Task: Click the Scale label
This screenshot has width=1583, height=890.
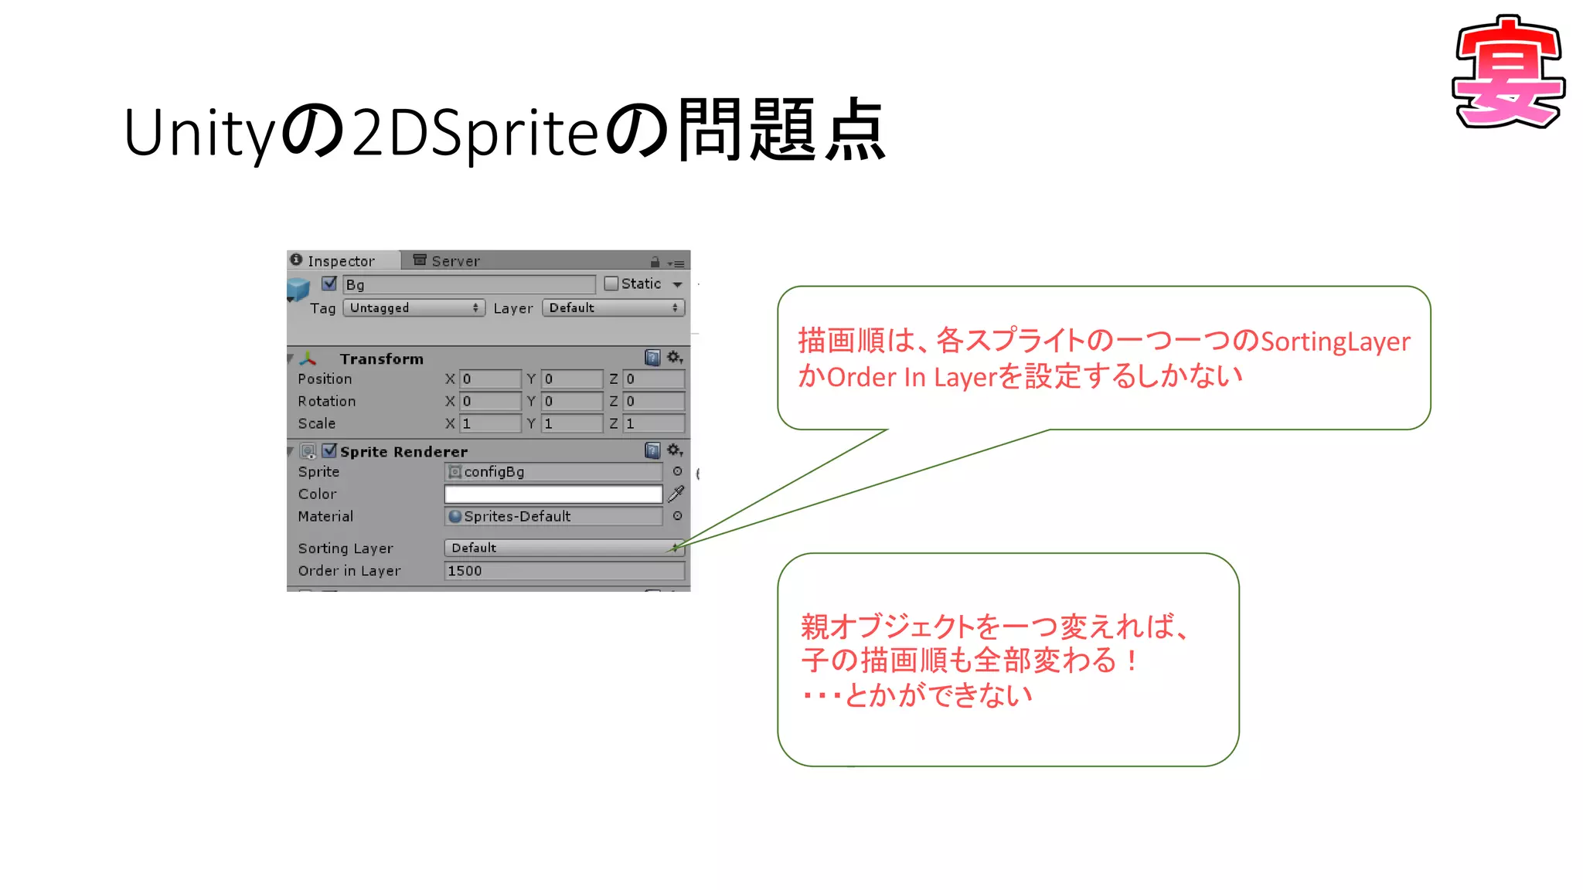Action: click(x=317, y=423)
